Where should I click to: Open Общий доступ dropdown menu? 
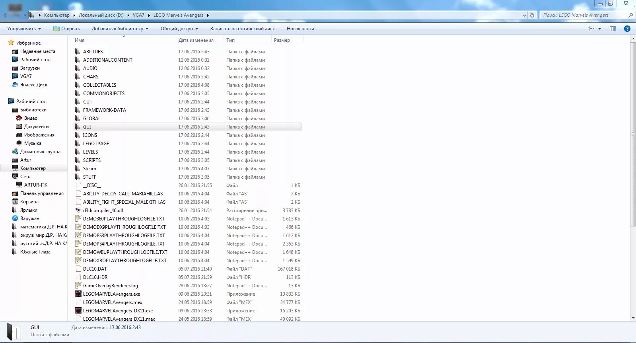coord(179,29)
